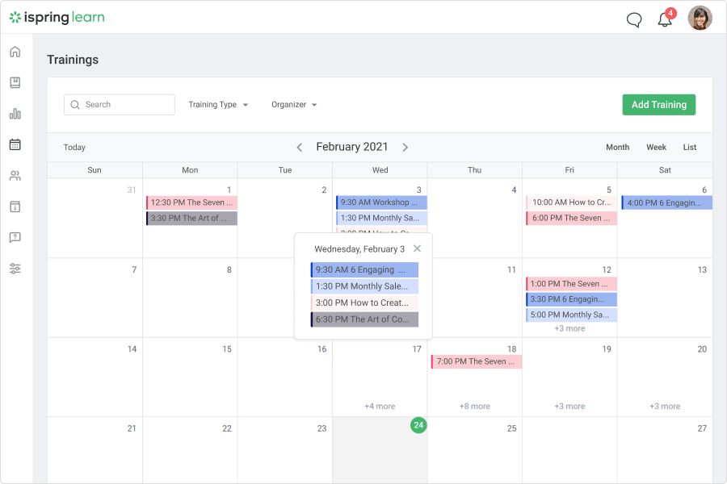
Task: Open the Organizer dropdown
Action: pyautogui.click(x=294, y=104)
